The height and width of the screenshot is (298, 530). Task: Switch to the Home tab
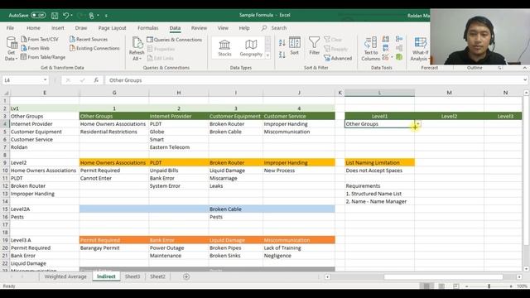pyautogui.click(x=33, y=28)
